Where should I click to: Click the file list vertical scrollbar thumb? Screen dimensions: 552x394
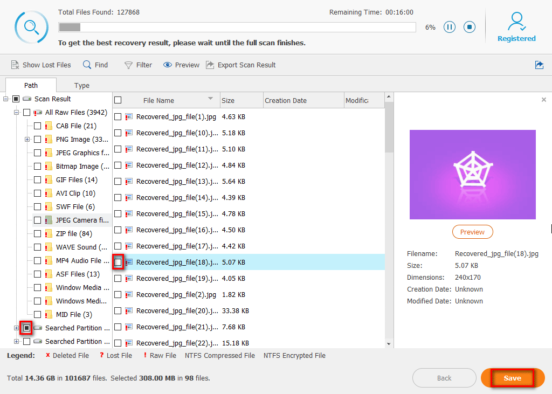389,127
